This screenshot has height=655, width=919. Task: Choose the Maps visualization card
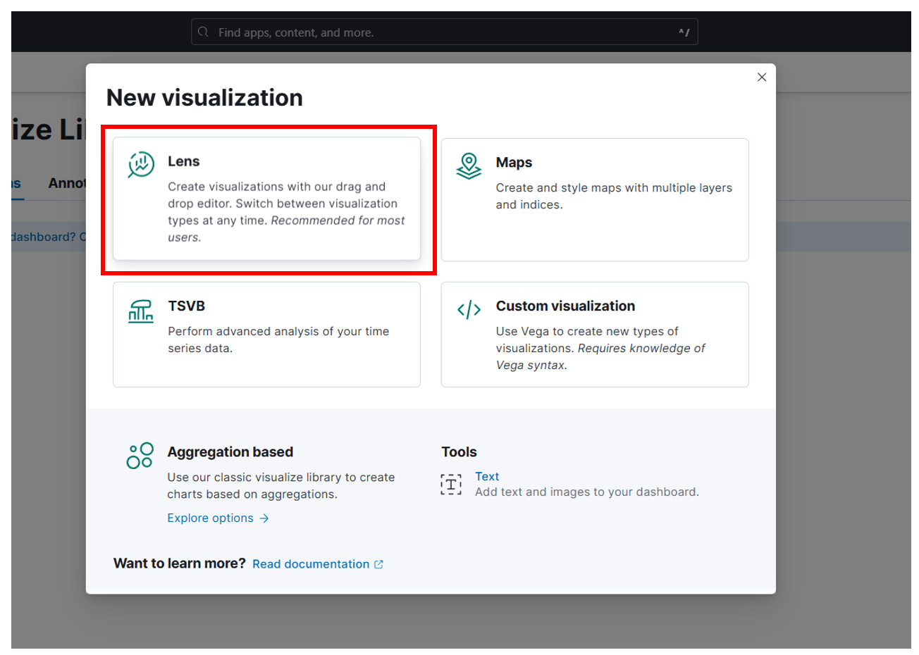click(x=595, y=200)
